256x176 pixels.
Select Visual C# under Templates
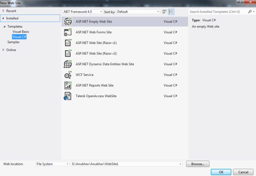coord(19,37)
